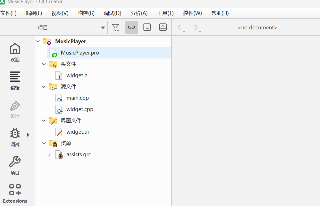Click the filter tree funnel icon
The image size is (320, 206).
(x=115, y=27)
